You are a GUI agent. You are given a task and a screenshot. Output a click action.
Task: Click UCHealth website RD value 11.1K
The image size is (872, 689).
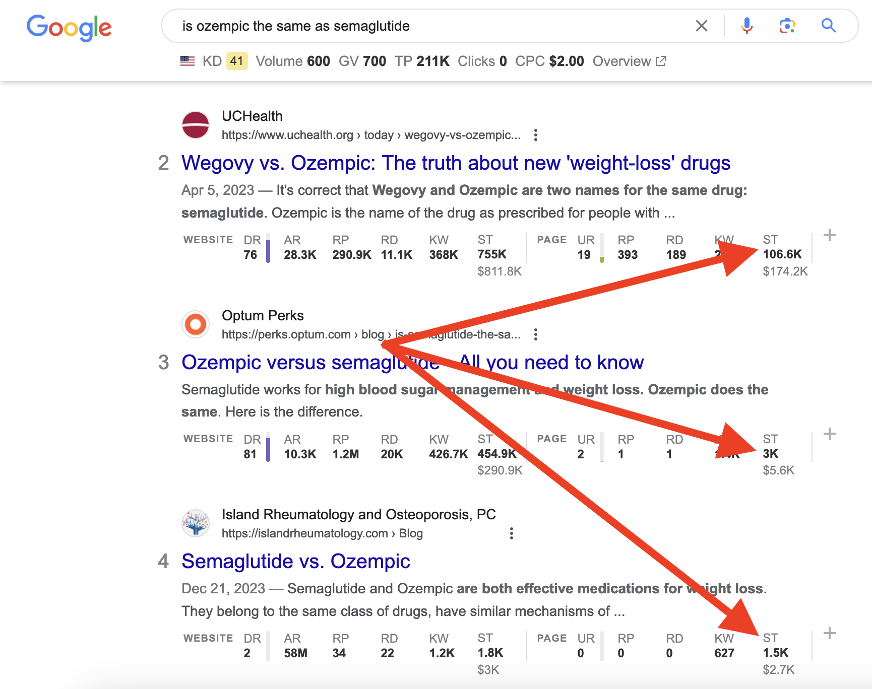(x=397, y=255)
